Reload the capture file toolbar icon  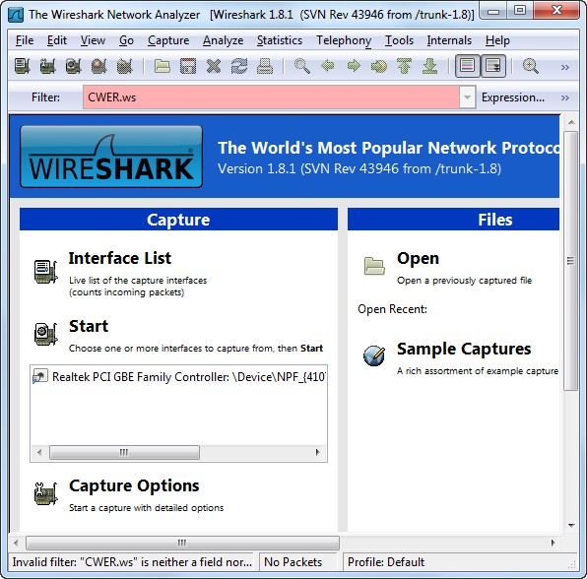(239, 66)
